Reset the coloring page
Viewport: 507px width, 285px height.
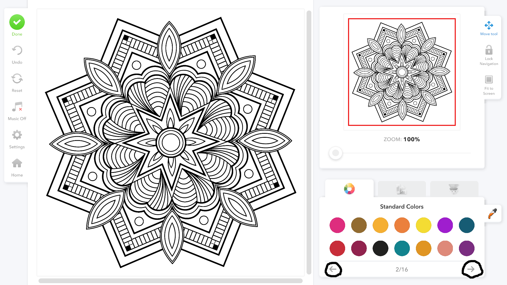(17, 79)
